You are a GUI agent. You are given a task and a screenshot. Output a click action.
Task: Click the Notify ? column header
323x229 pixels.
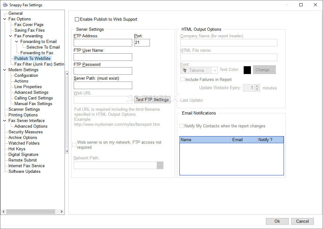[x=270, y=140]
